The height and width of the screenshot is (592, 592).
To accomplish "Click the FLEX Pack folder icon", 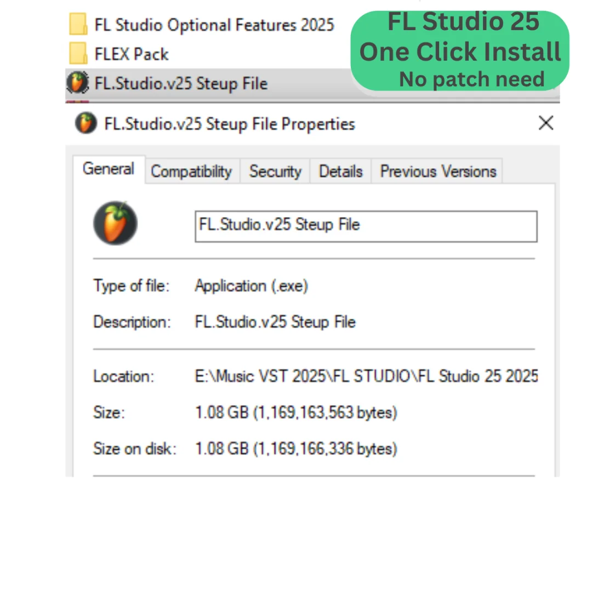I will [x=78, y=54].
